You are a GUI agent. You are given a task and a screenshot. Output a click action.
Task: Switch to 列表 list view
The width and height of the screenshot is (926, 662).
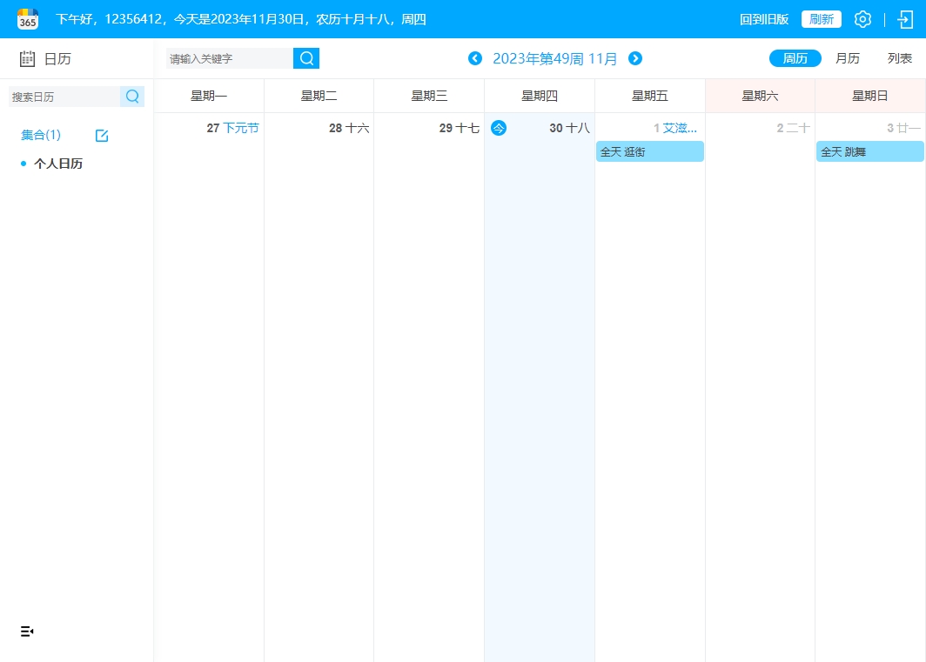(x=900, y=58)
